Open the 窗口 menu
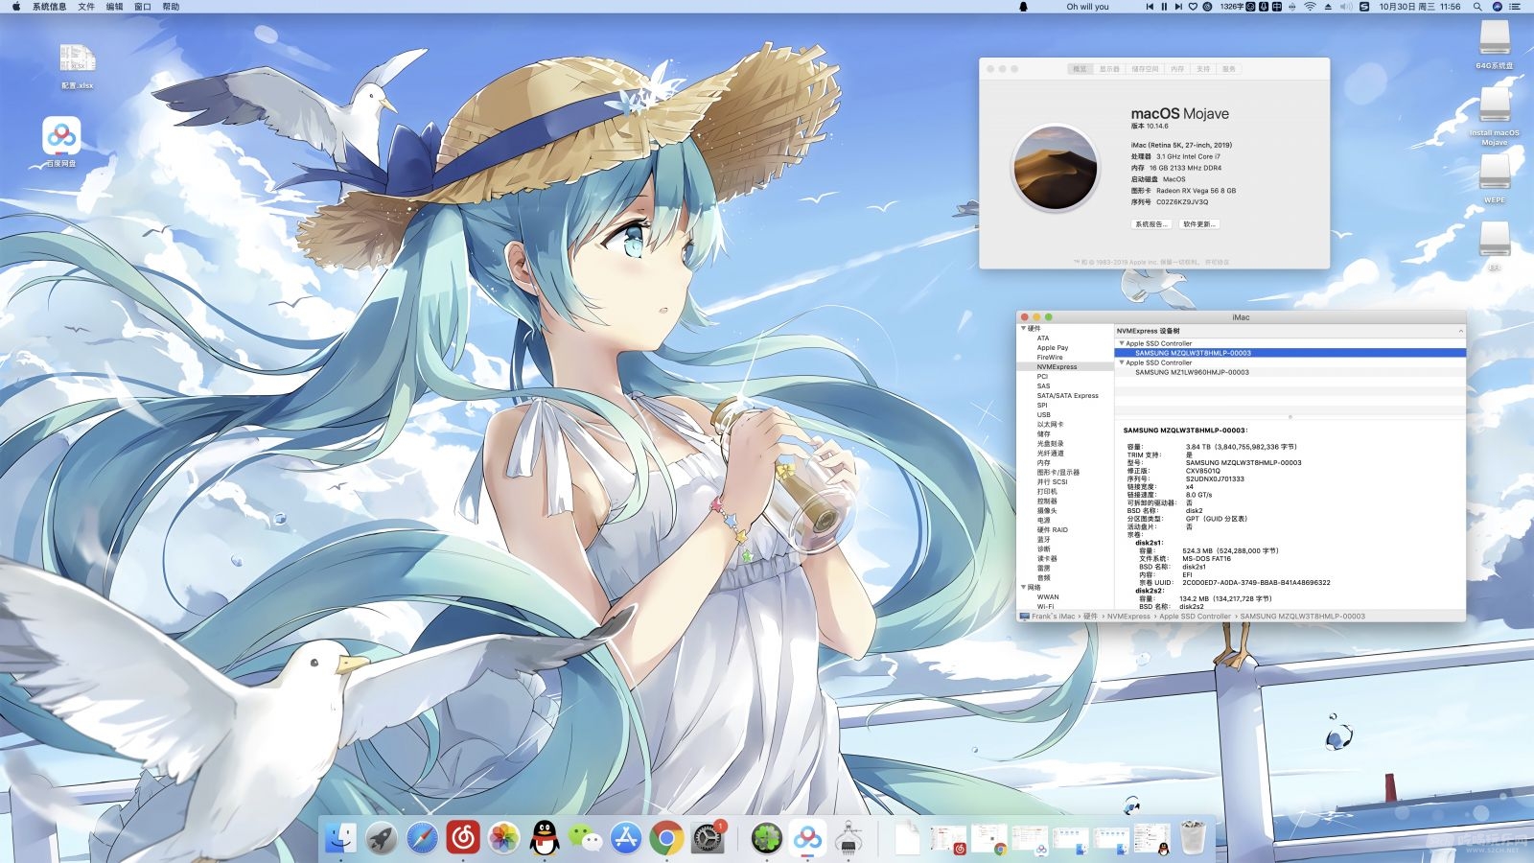This screenshot has width=1534, height=863. [x=143, y=7]
